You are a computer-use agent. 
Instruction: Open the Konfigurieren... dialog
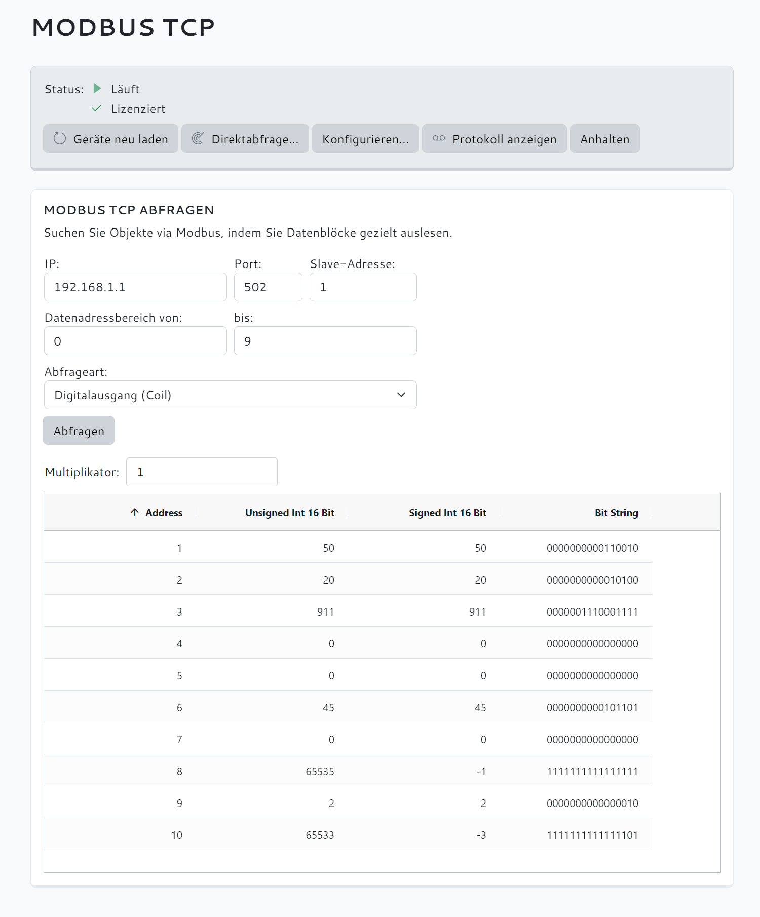click(365, 139)
